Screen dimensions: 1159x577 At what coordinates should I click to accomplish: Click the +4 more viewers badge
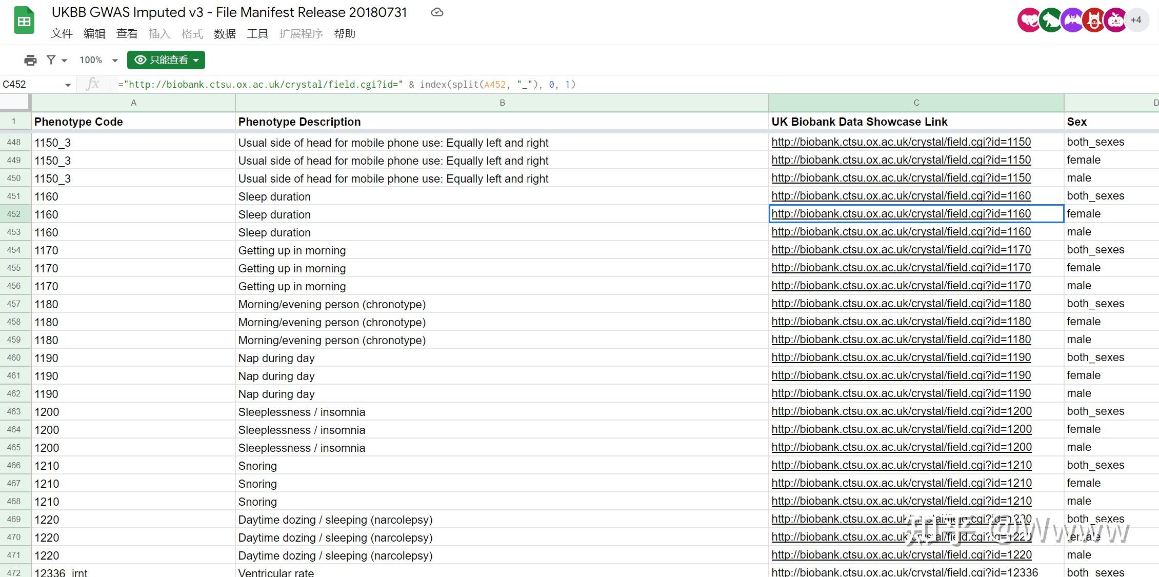[x=1136, y=21]
